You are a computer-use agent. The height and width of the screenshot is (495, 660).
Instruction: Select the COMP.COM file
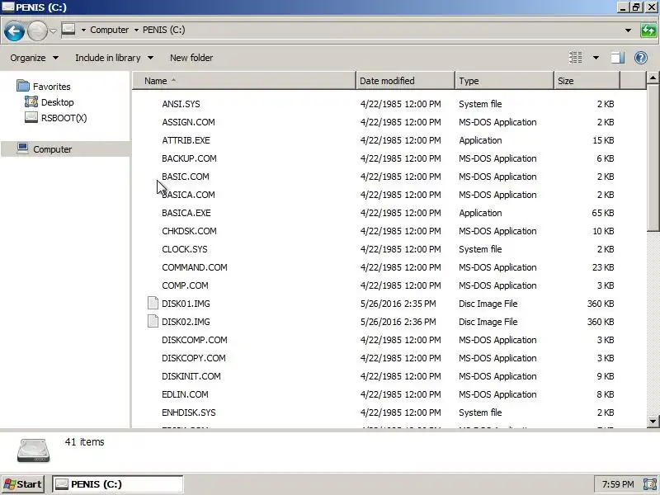185,285
